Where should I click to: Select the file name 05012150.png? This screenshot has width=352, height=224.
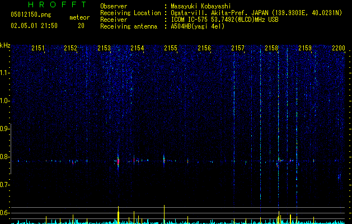coord(31,15)
